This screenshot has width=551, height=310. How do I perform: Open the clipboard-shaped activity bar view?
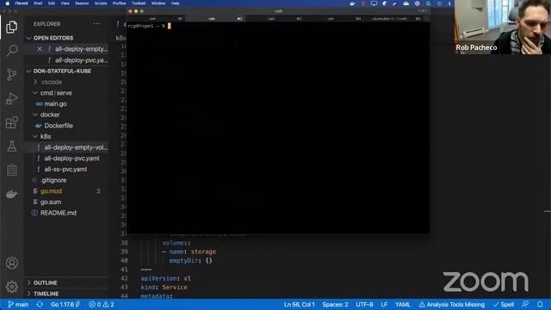coord(11,170)
